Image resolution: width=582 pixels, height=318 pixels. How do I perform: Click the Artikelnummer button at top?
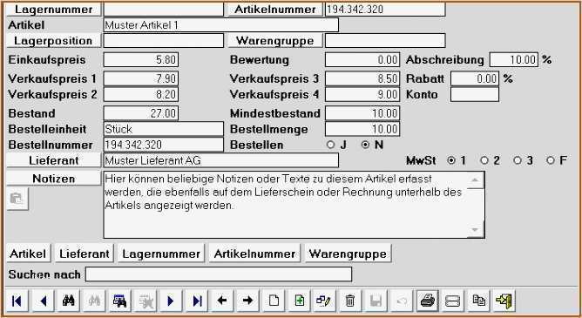pos(275,10)
